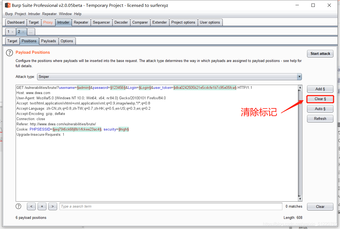The width and height of the screenshot is (340, 229).
Task: Close Intruder attack tab 1
Action: tap(12, 32)
